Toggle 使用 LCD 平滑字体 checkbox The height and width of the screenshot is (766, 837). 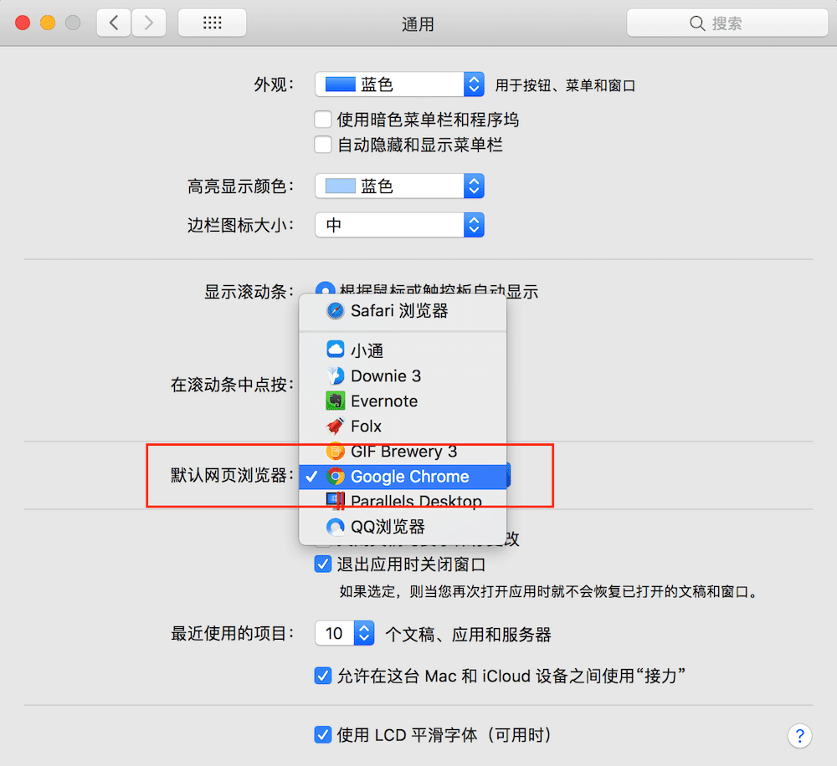(x=323, y=734)
